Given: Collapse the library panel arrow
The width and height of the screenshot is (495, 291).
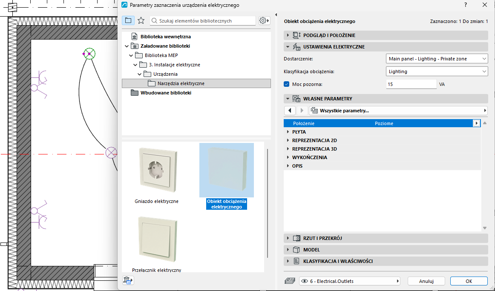Looking at the screenshot, I should pyautogui.click(x=276, y=15).
